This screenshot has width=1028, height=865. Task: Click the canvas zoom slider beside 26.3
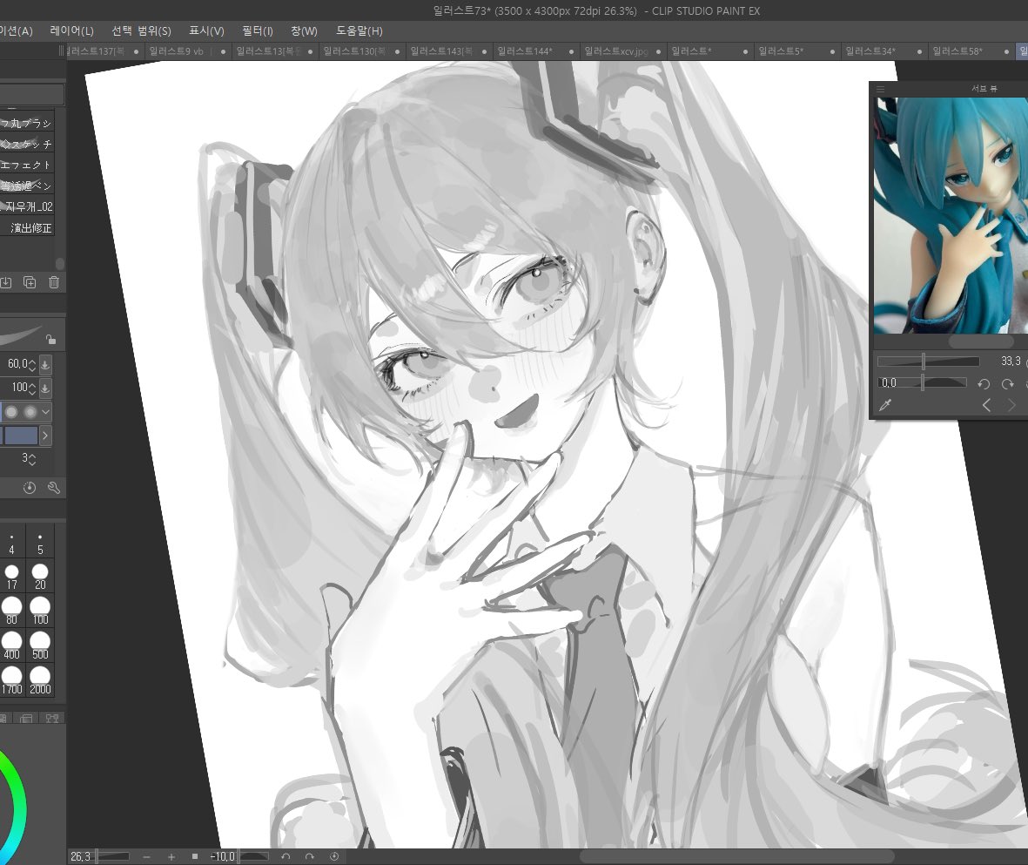click(113, 856)
